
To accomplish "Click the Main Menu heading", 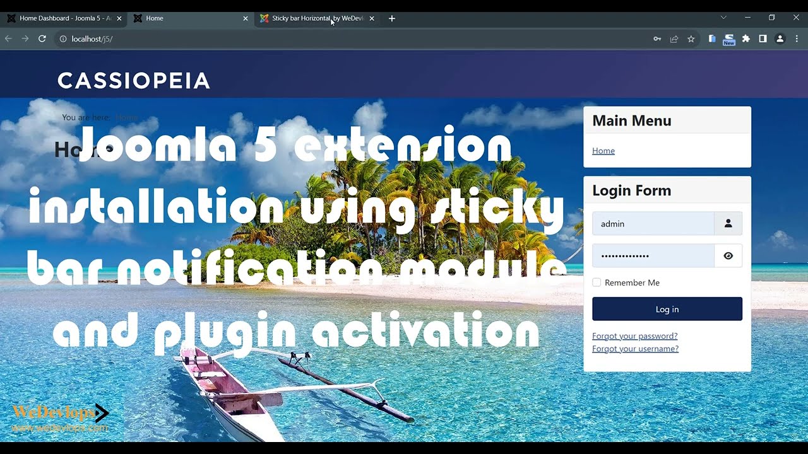I will pyautogui.click(x=632, y=120).
